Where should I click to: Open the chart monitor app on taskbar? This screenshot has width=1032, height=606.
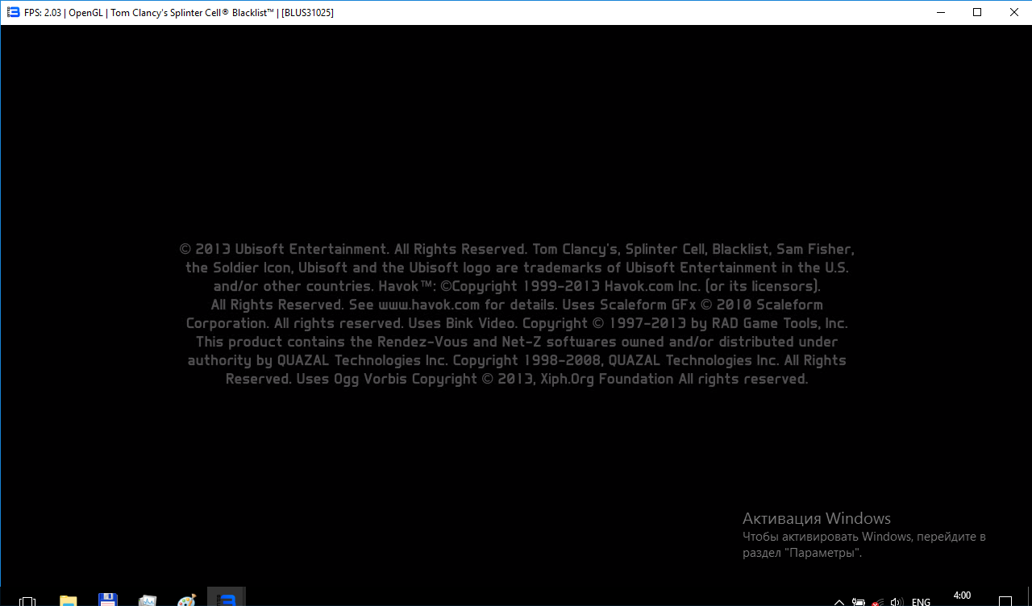(148, 600)
